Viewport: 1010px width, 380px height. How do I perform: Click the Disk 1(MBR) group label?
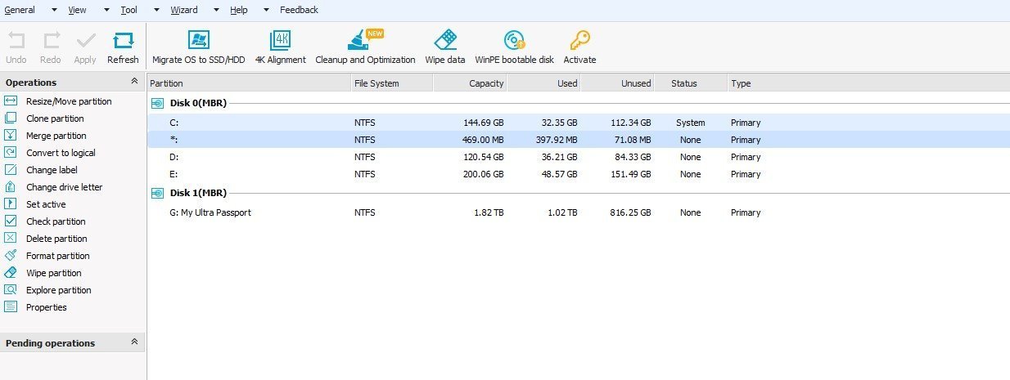point(197,193)
